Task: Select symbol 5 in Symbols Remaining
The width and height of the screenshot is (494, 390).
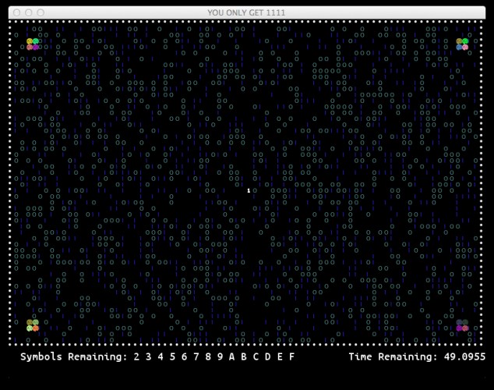Action: click(172, 356)
